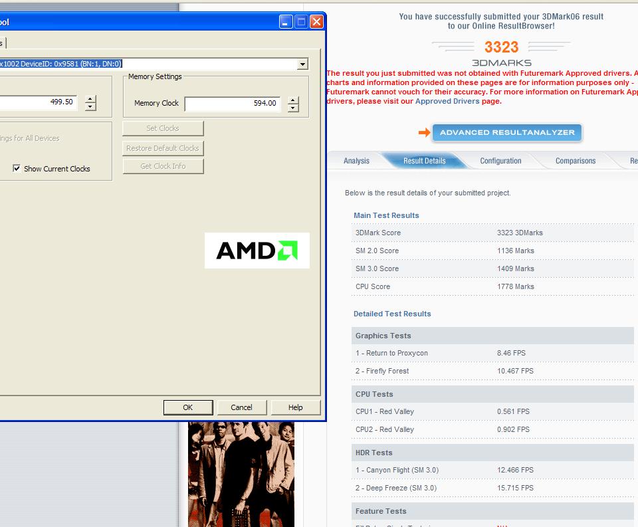The width and height of the screenshot is (638, 527).
Task: Select the CPU Score value 1778 Marks
Action: [516, 286]
